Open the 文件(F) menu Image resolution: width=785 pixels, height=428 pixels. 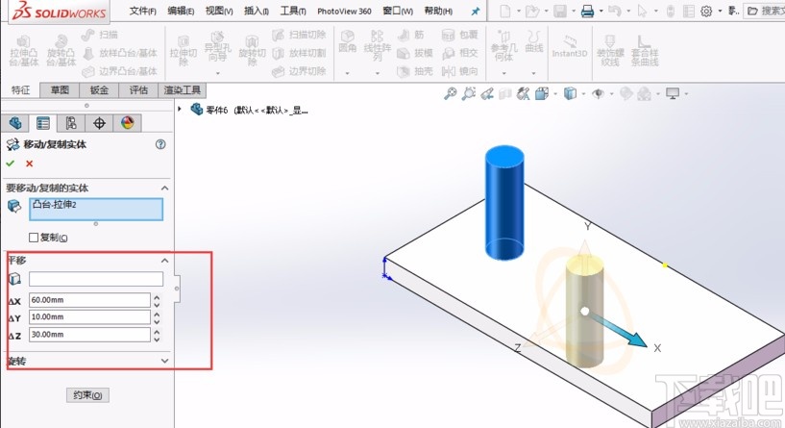[142, 11]
